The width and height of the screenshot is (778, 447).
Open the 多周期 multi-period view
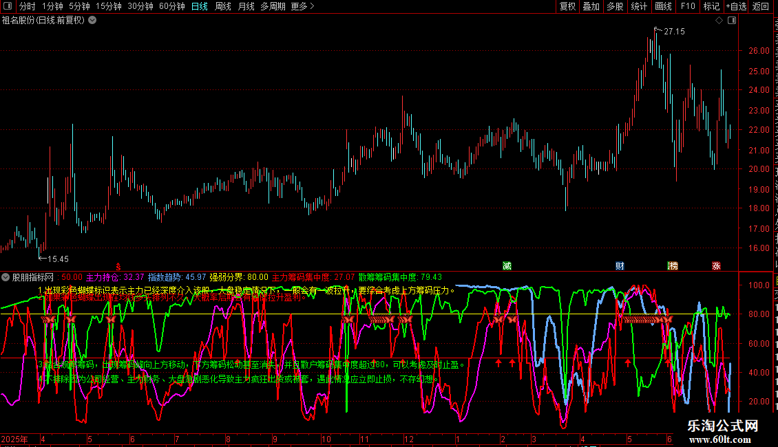coord(273,6)
